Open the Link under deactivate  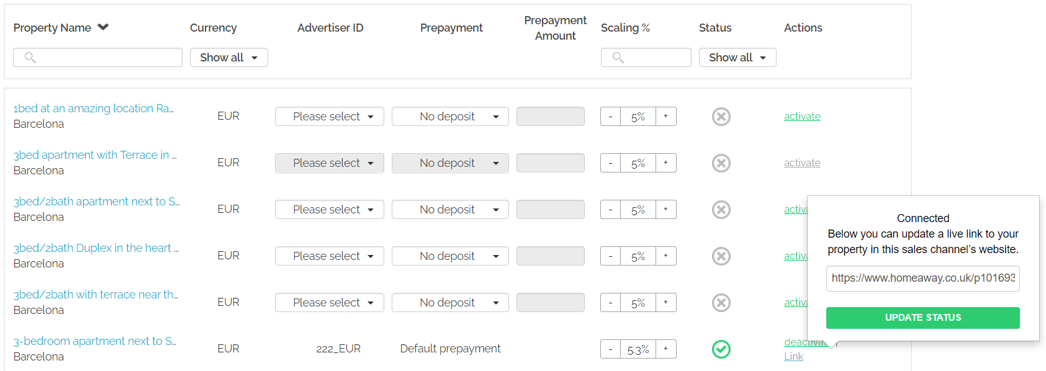pos(793,356)
